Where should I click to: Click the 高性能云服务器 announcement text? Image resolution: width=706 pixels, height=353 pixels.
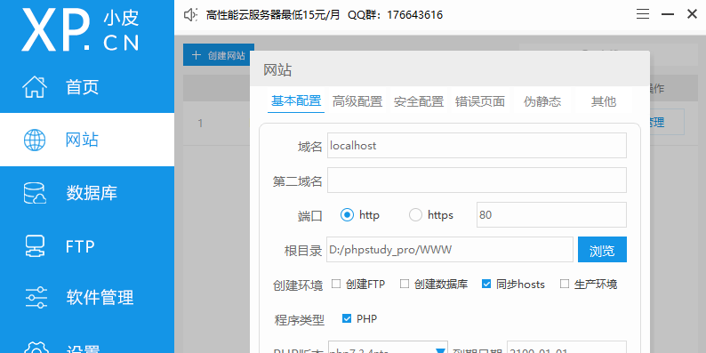[x=273, y=15]
